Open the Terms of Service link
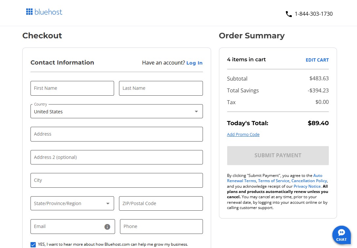 click(274, 181)
